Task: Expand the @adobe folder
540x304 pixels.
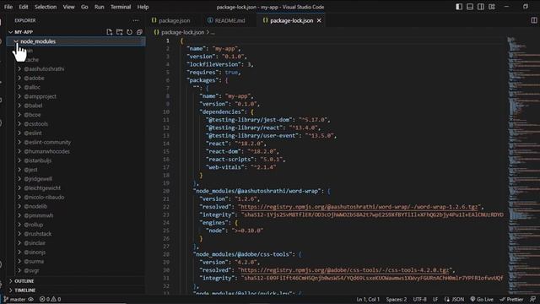Action: pos(19,79)
